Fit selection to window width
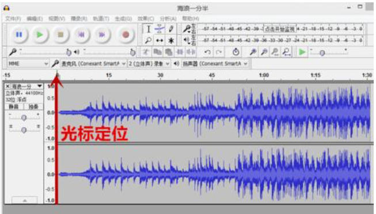Viewport: 376px width, 214px height. click(x=275, y=52)
